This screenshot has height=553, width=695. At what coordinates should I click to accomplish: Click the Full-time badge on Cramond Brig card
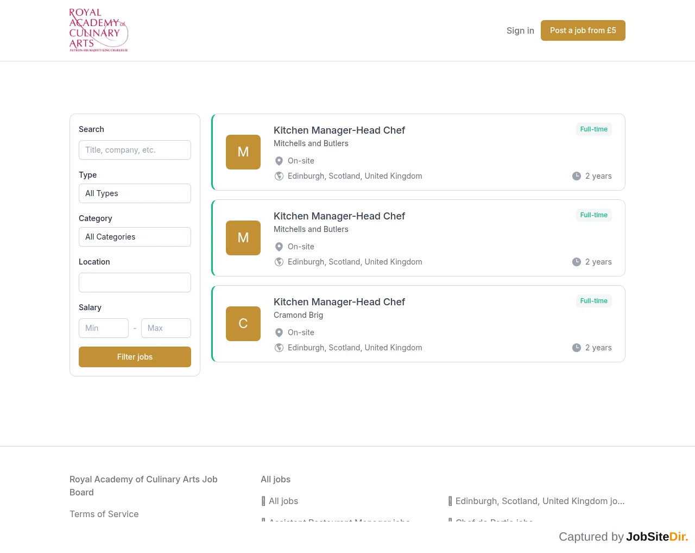pos(594,301)
